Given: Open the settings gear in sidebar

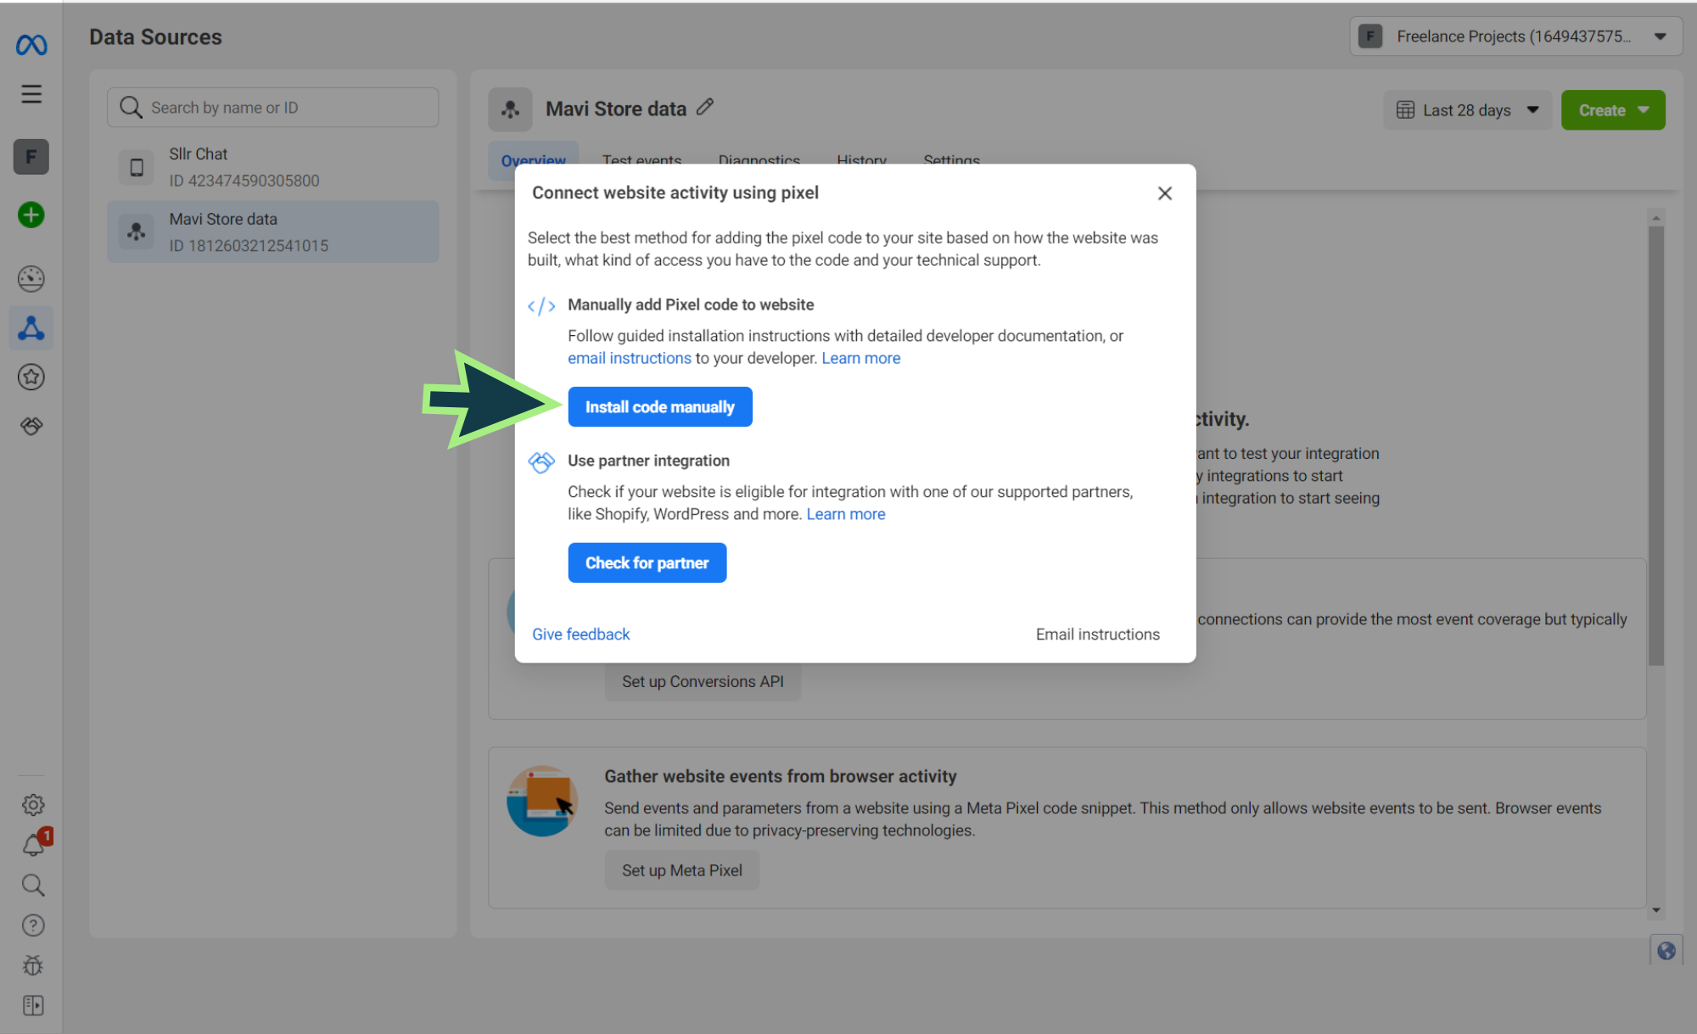Looking at the screenshot, I should coord(33,804).
